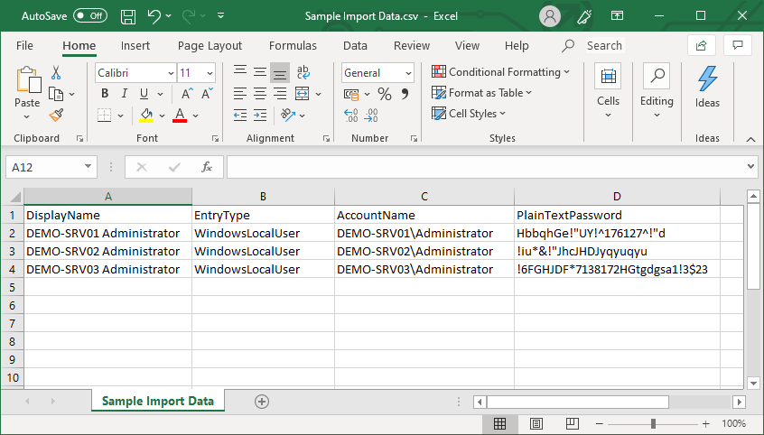Click the Share button
The image size is (764, 435).
click(x=701, y=46)
